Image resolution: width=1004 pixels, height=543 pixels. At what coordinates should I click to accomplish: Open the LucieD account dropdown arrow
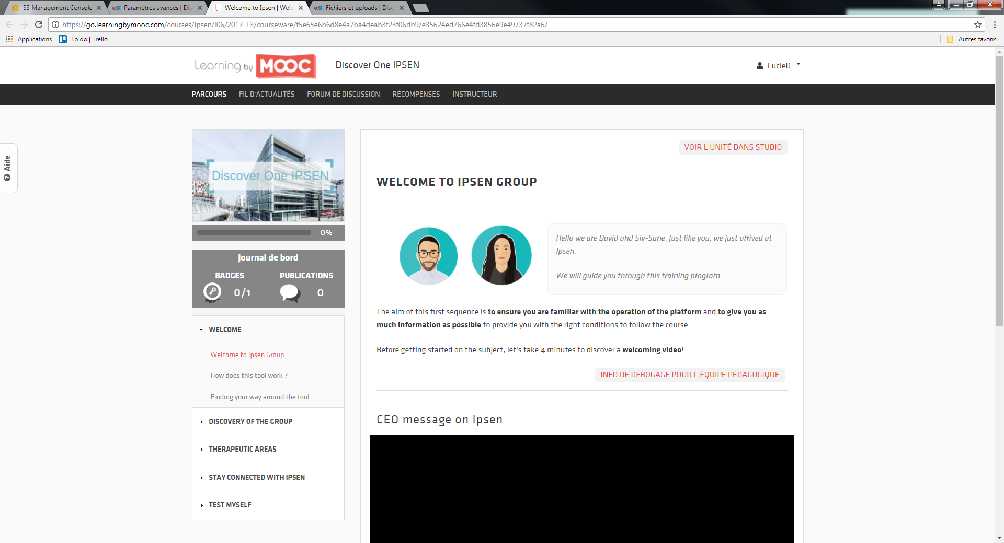[x=798, y=65]
